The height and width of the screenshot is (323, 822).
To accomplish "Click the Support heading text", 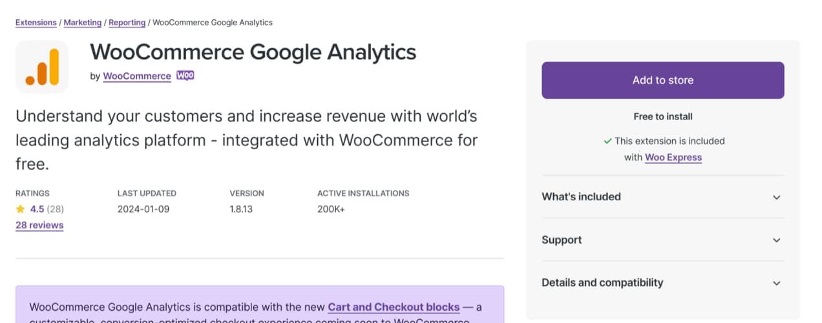I will click(562, 240).
